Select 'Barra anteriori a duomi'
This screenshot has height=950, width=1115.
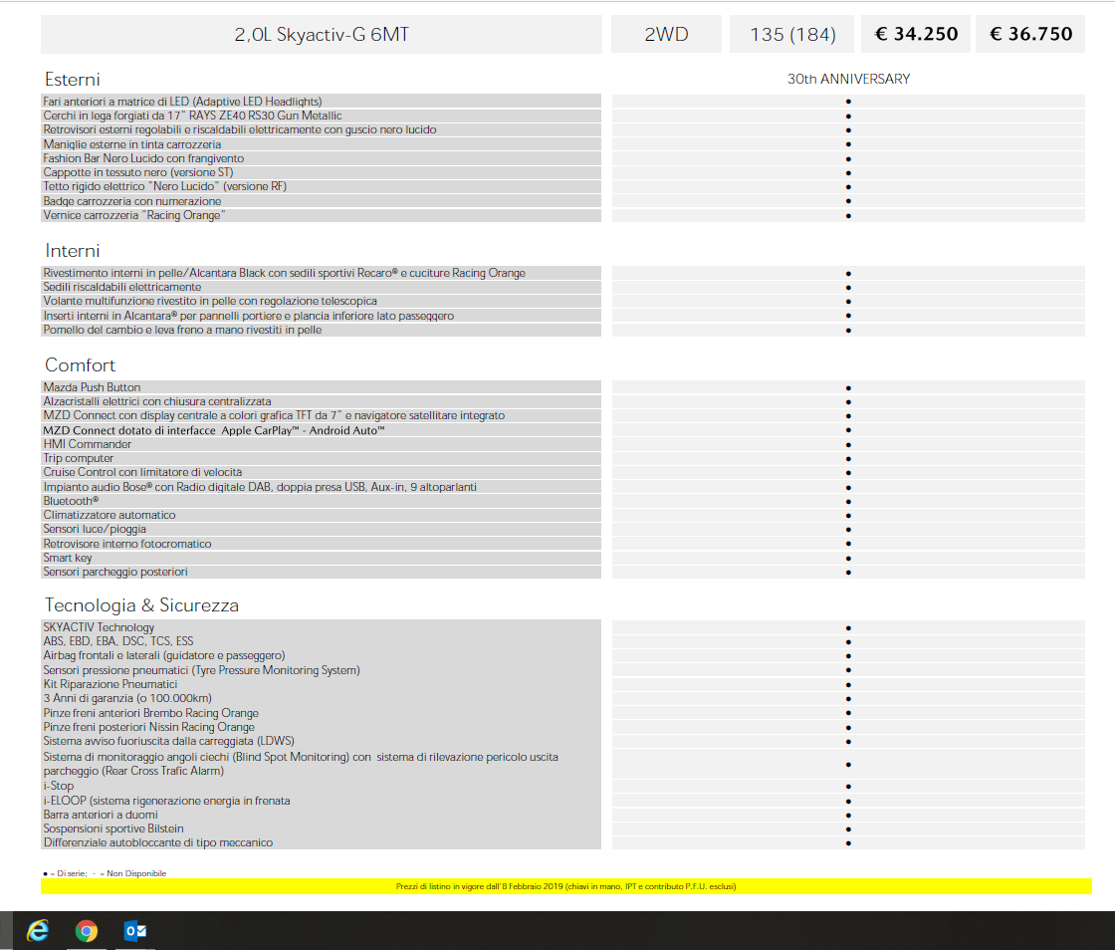click(321, 815)
